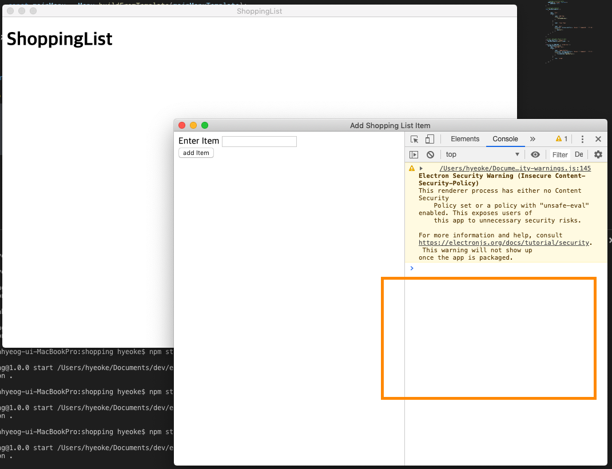Open DevTools three-dot customize menu
The width and height of the screenshot is (612, 469).
click(x=582, y=139)
